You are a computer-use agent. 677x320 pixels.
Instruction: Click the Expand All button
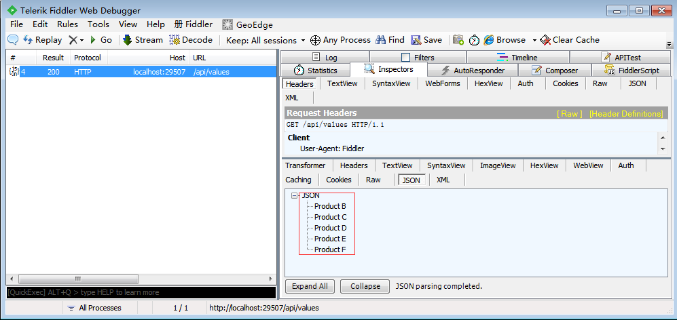coord(310,286)
